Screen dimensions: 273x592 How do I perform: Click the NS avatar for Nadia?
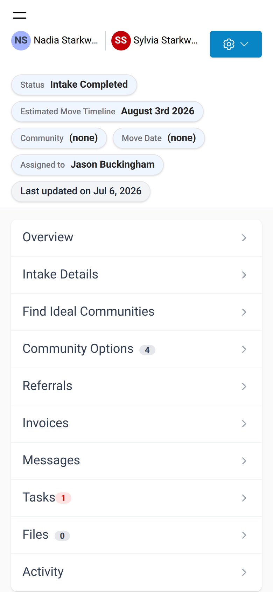point(21,41)
